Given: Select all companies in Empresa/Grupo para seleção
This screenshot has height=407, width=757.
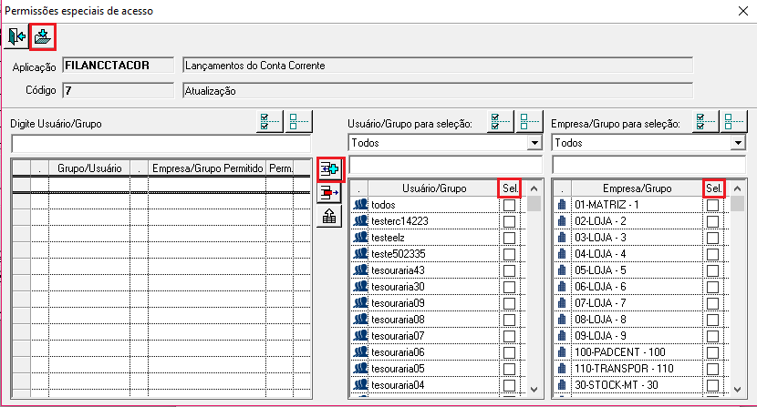Looking at the screenshot, I should tap(705, 121).
